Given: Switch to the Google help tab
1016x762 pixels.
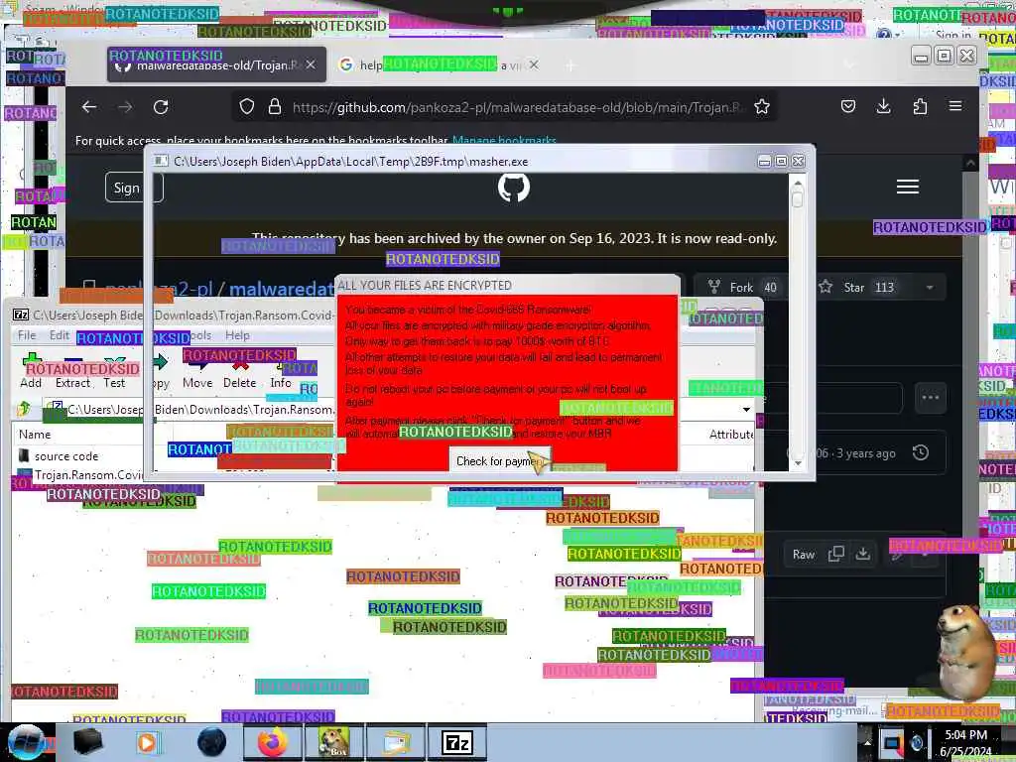Looking at the screenshot, I should pos(441,64).
